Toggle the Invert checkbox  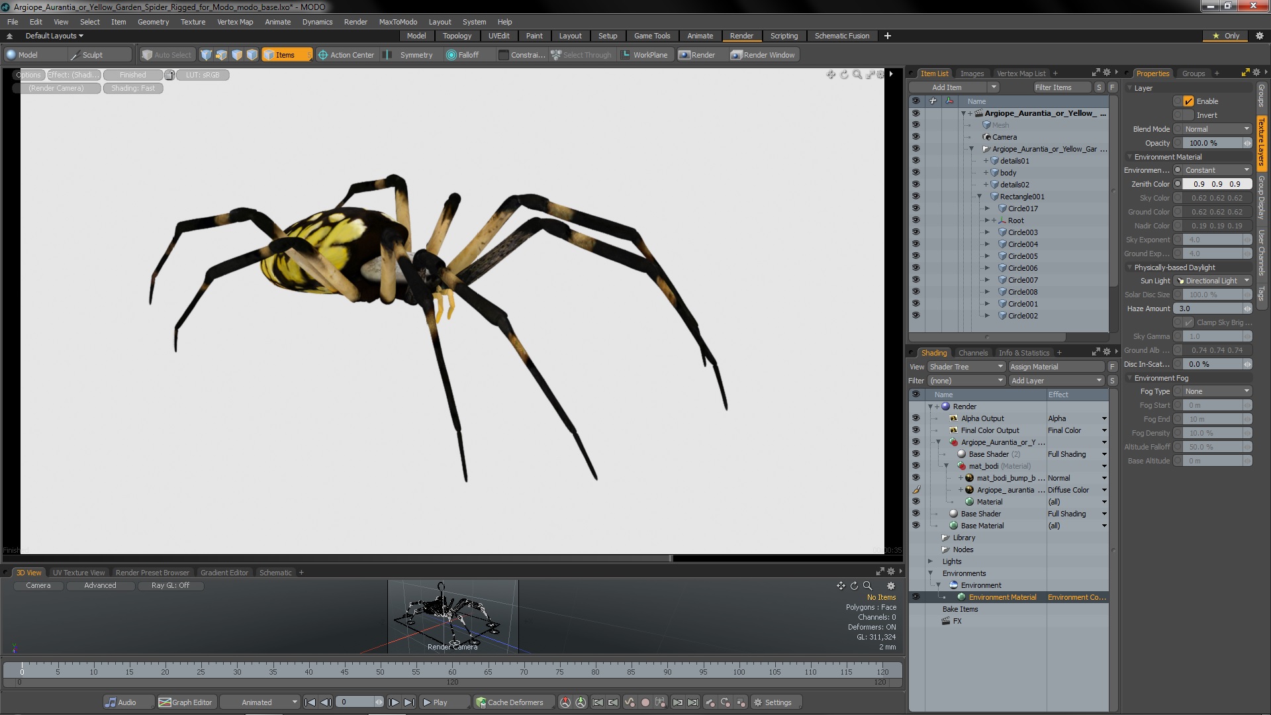coord(1188,115)
